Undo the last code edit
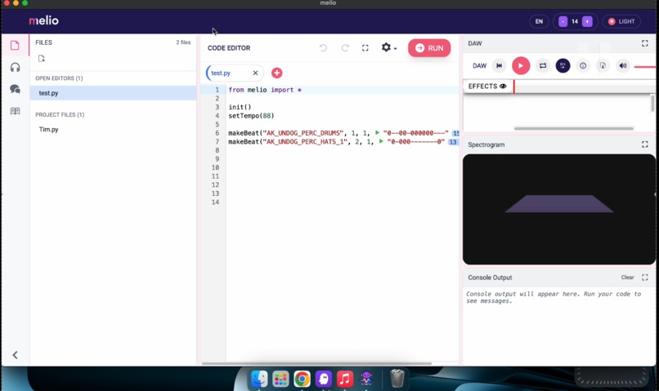Viewport: 659px width, 391px height. (x=323, y=48)
